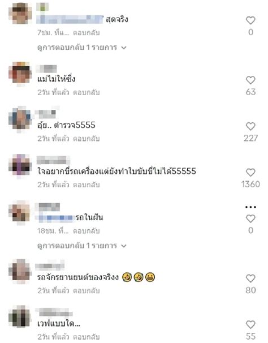Reply to 'รถจักรยานยนต์ของจริงง' comment
This screenshot has width=268, height=343.
pyautogui.click(x=87, y=290)
